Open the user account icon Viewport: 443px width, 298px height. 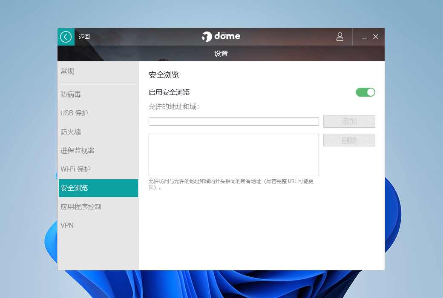click(339, 37)
